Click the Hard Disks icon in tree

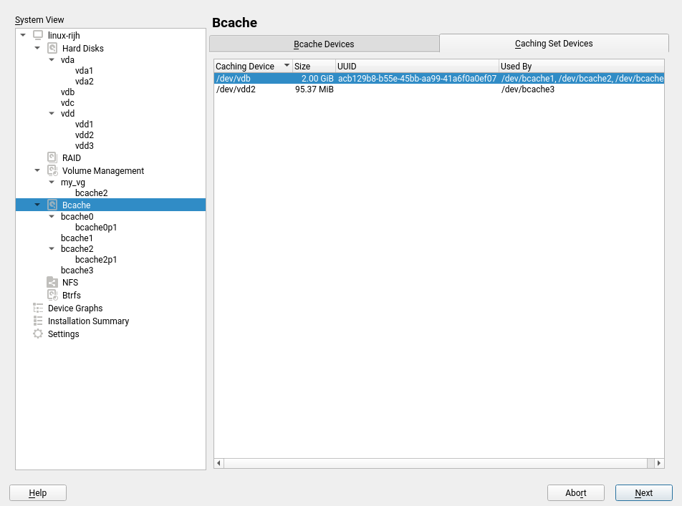pos(52,49)
